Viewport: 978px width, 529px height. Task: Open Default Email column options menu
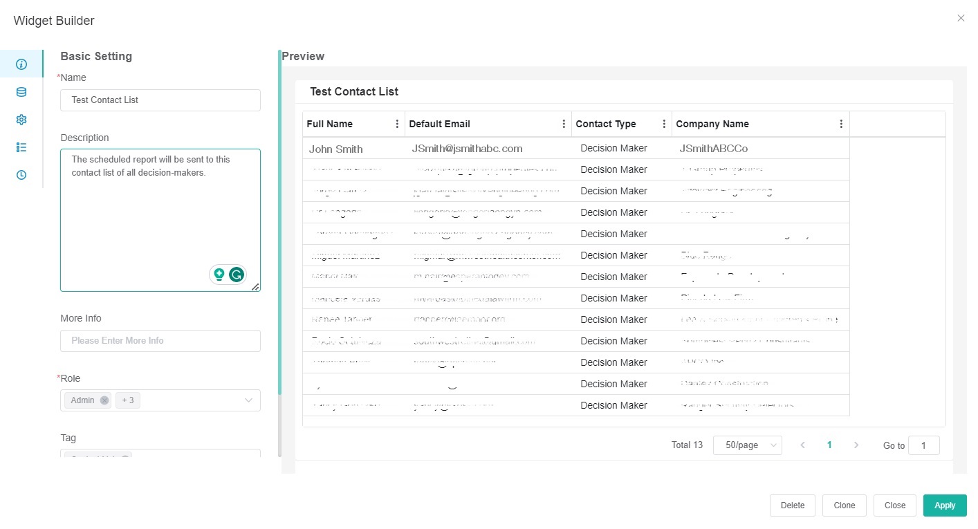click(564, 124)
